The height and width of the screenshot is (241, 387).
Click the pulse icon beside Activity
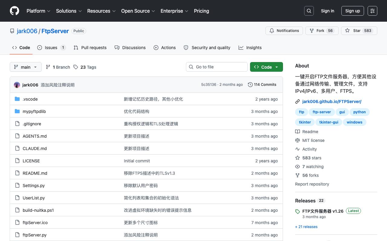tap(298, 149)
